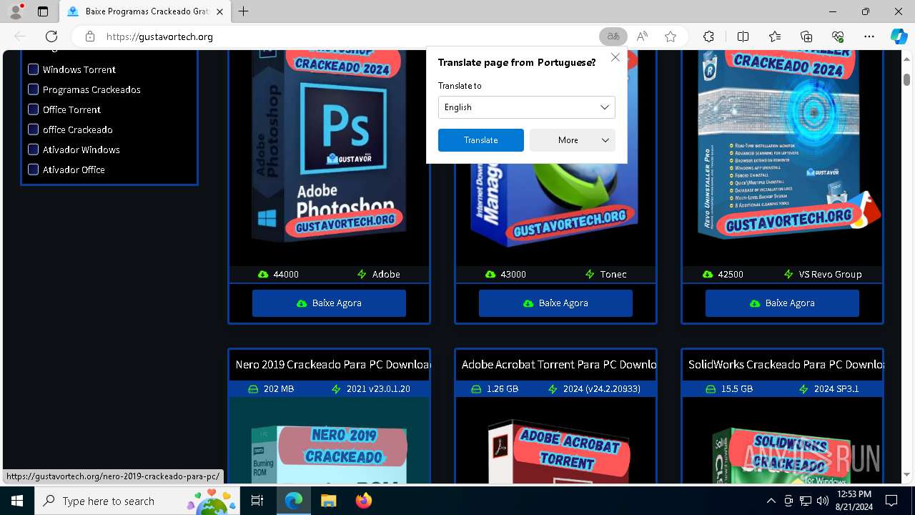Open tab actions menu icon
The height and width of the screenshot is (515, 915).
tap(43, 11)
